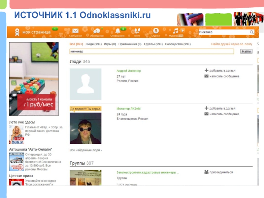Click the Quelle ad thumbnail image
The image size is (264, 198).
[x=16, y=135]
